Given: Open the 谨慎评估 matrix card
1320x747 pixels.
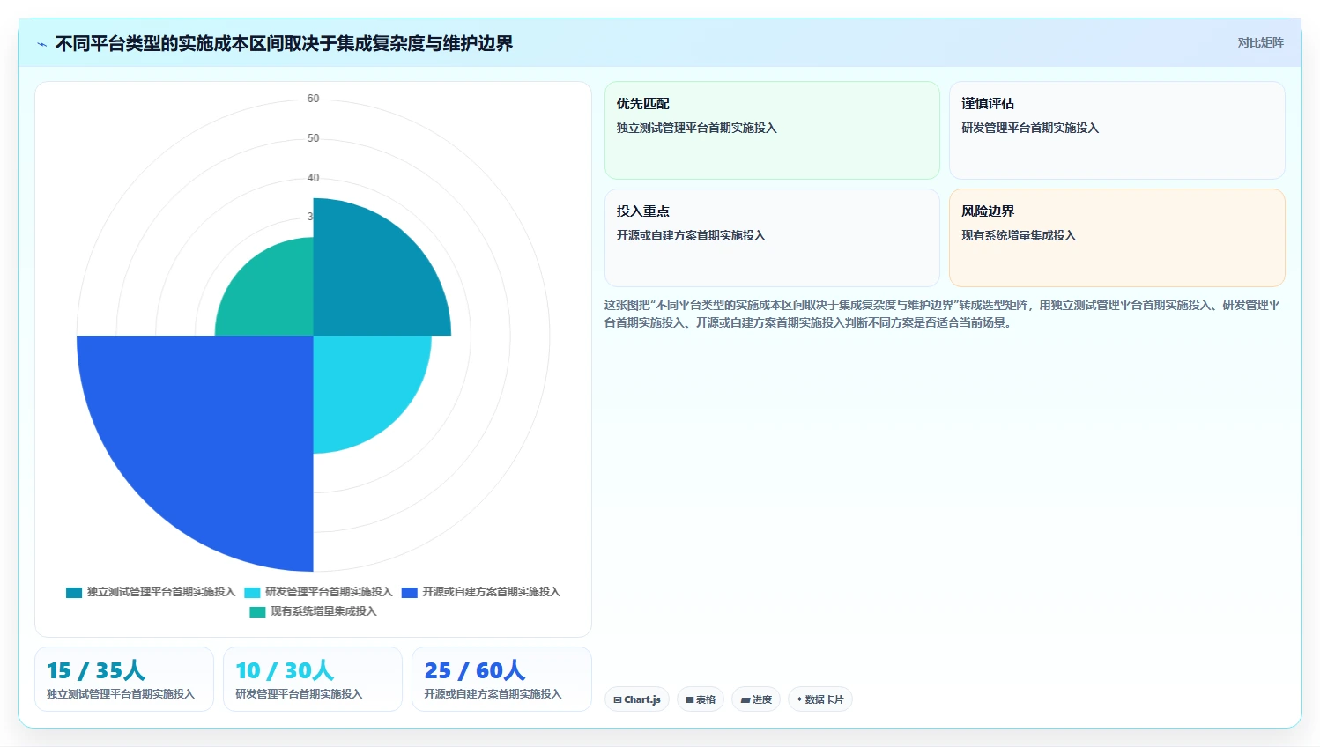Looking at the screenshot, I should (x=1116, y=130).
